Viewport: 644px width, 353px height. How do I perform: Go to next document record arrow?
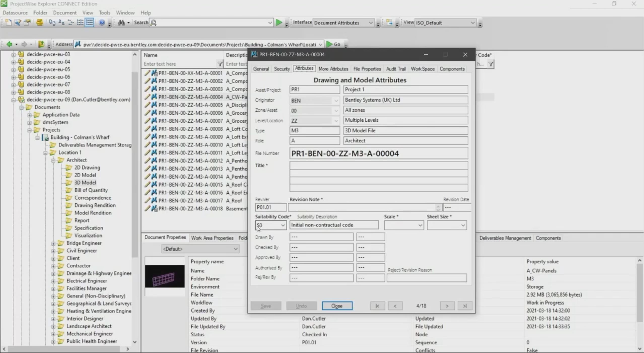pyautogui.click(x=447, y=306)
